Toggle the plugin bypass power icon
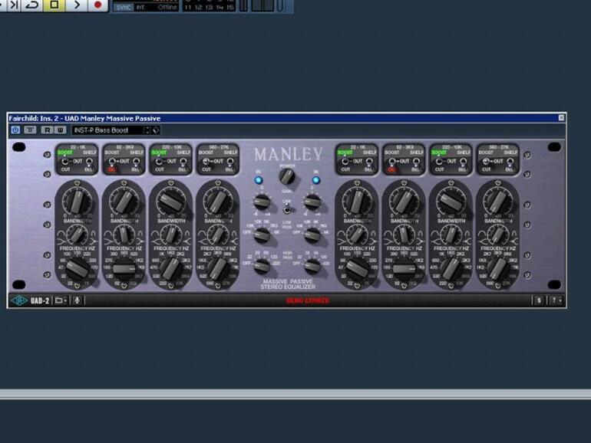The width and height of the screenshot is (591, 443). (15, 130)
